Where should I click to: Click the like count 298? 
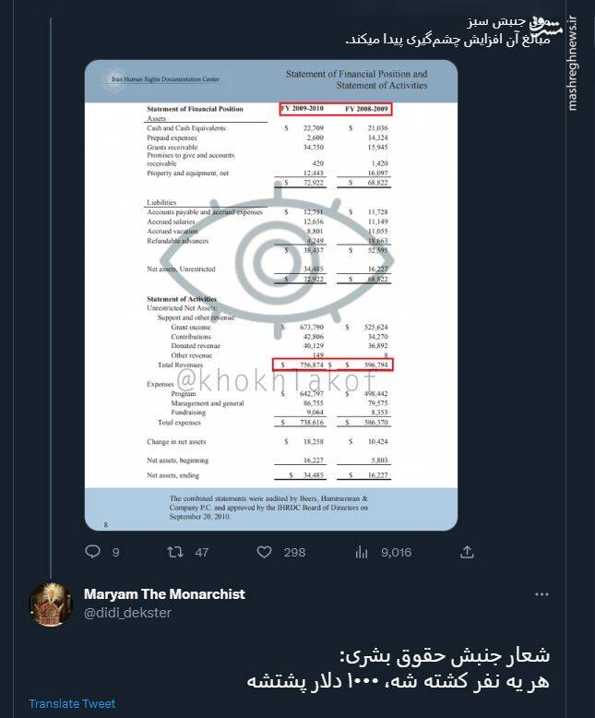coord(294,553)
